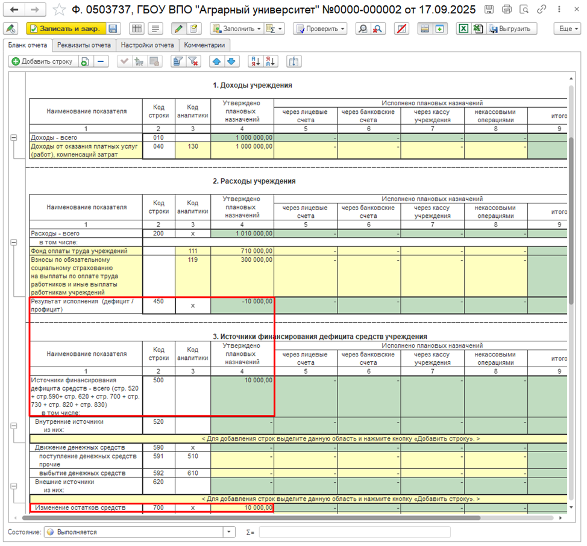Image resolution: width=587 pixels, height=546 pixels.
Task: Add report to favorites with star icon
Action: [x=59, y=10]
